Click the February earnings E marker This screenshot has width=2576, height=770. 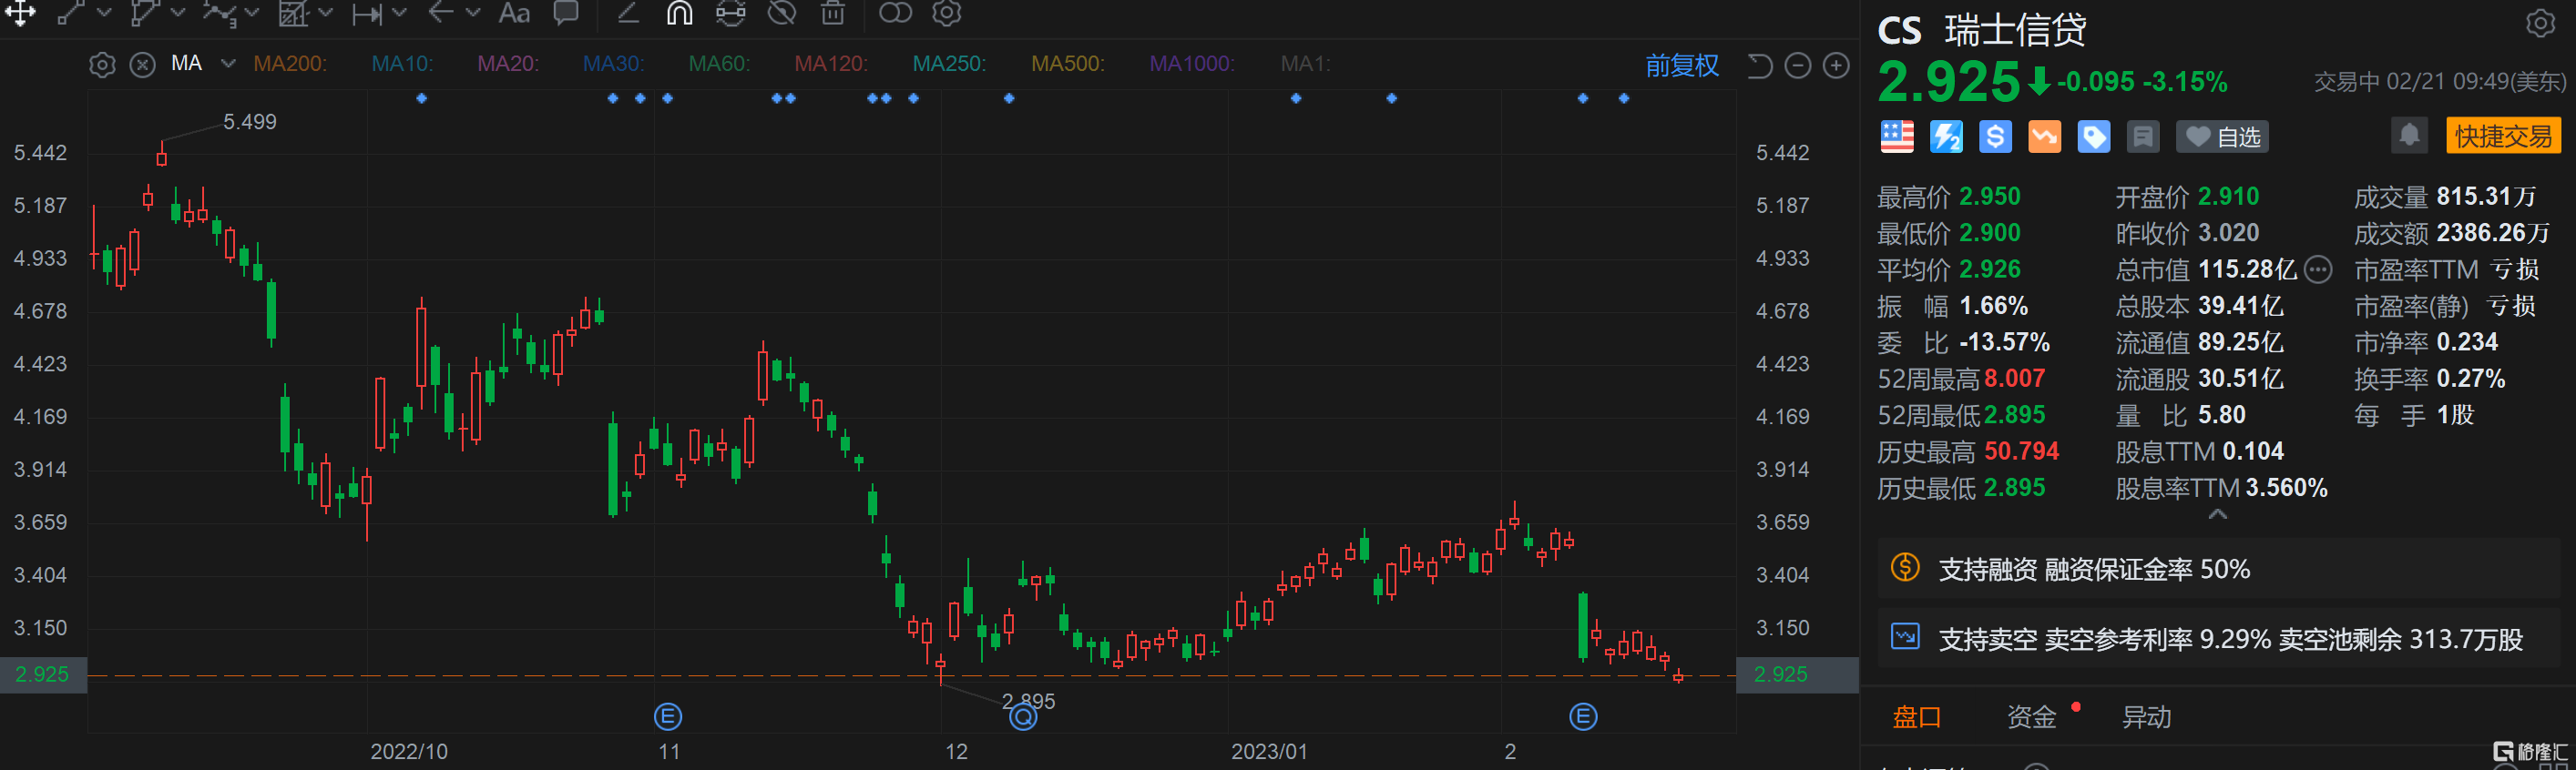(1582, 716)
